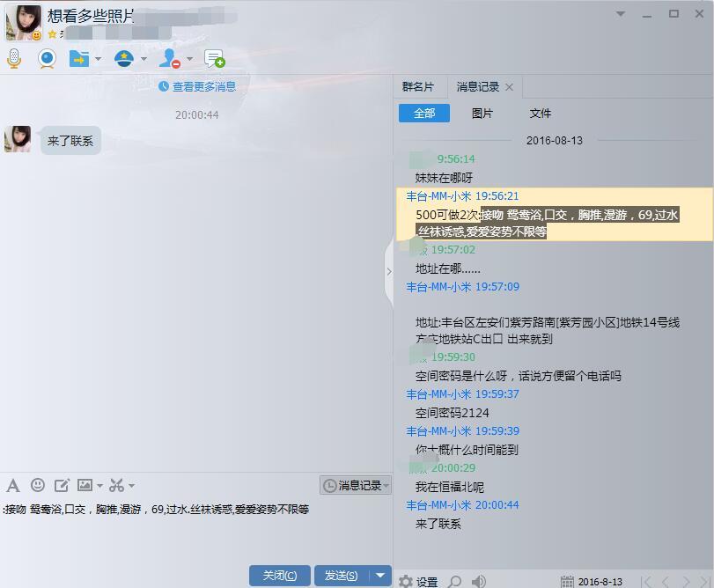Click the star level icon under name
Screen dimensions: 714x588
(52, 34)
